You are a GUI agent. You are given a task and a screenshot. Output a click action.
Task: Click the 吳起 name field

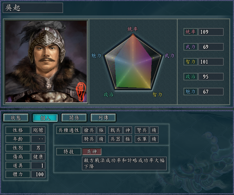pos(33,8)
